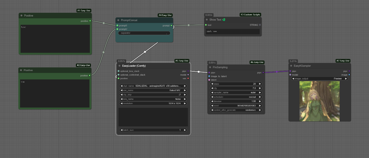Click the pipe output socket on EasyLoader
This screenshot has width=369, height=158.
coord(188,71)
